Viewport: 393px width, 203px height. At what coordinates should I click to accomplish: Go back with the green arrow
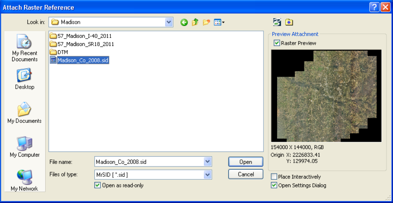pos(184,23)
